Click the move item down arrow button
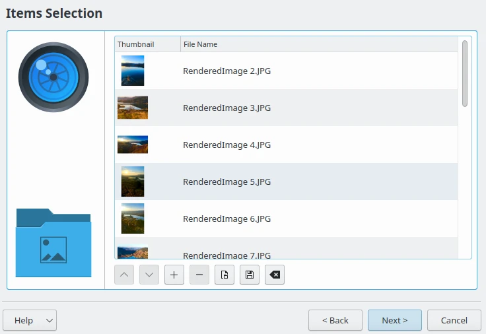Screen dimensions: 486x334 [149, 275]
